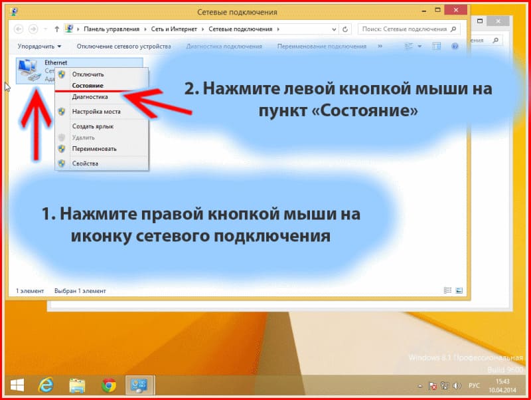
Task: Open Свойства from the context menu
Action: (102, 163)
